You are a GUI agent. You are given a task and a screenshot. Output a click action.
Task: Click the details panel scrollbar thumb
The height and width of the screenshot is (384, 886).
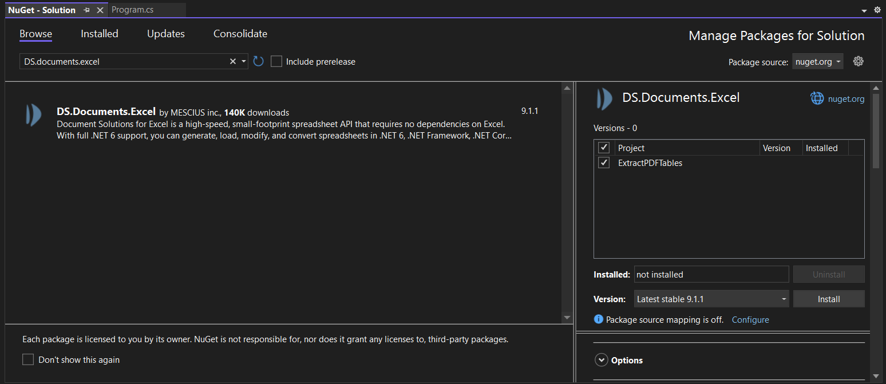tap(876, 130)
